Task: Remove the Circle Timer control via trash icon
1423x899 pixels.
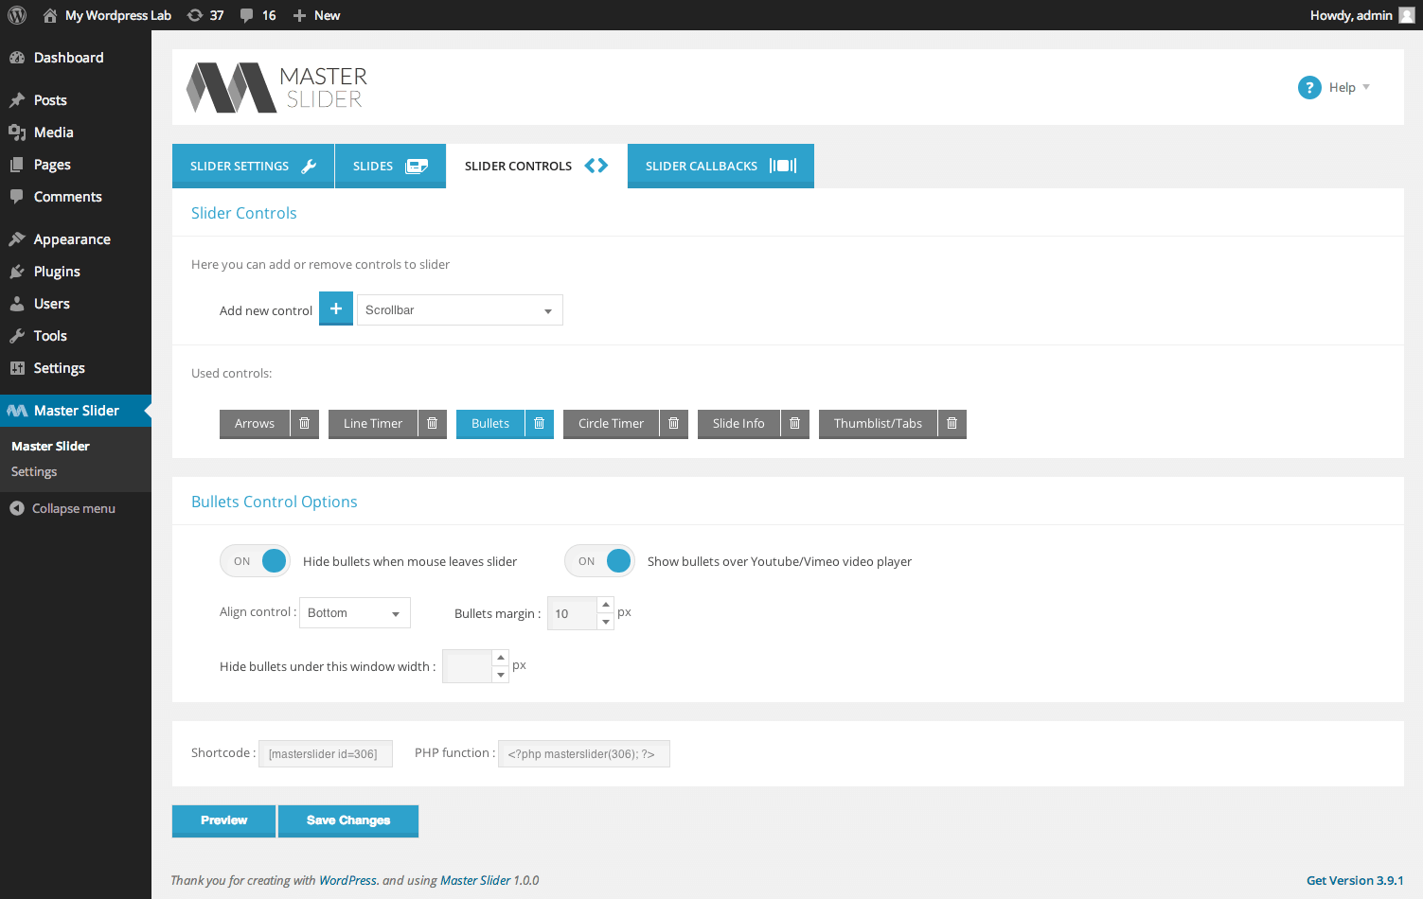Action: pos(674,424)
